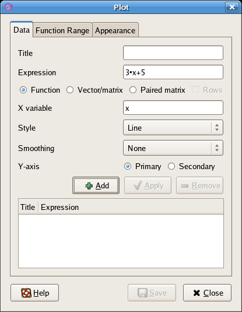Click the pink app icon in title bar
The image size is (242, 312).
tap(8, 8)
